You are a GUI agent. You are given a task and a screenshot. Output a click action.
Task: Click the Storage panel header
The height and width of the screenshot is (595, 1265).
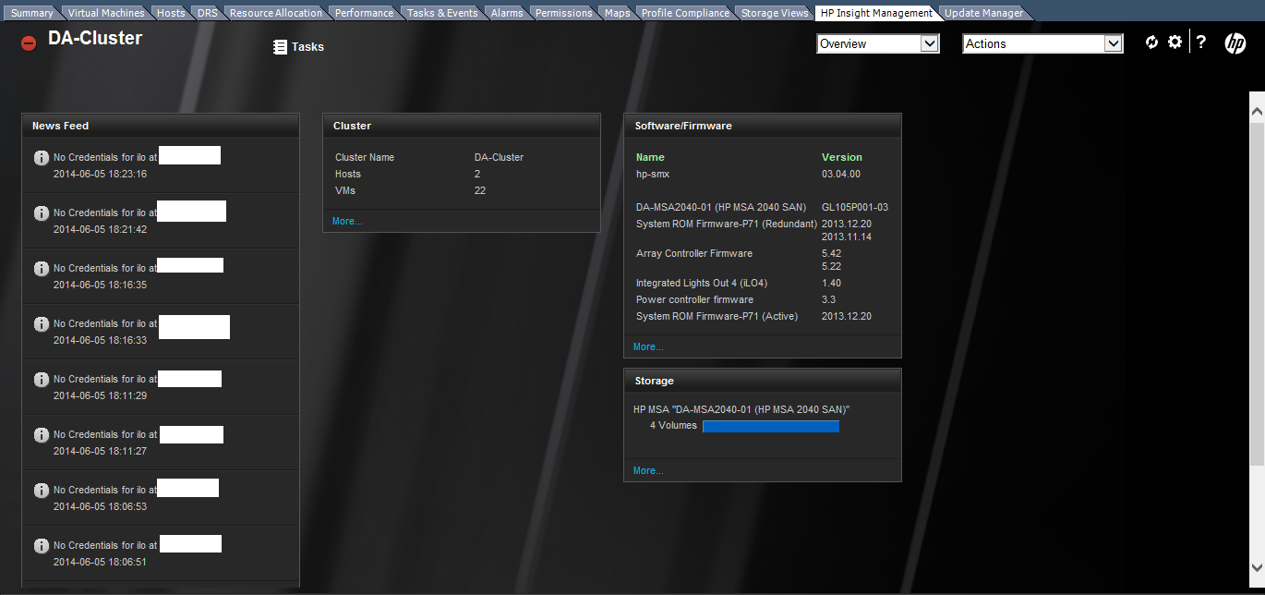763,381
